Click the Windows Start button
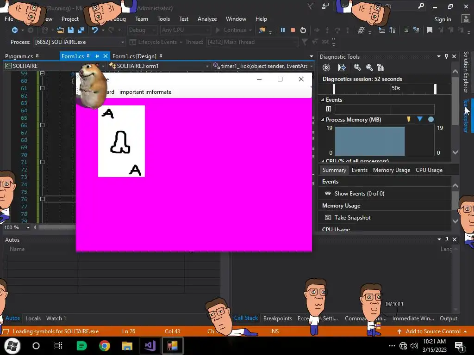The height and width of the screenshot is (355, 474). pyautogui.click(x=12, y=346)
